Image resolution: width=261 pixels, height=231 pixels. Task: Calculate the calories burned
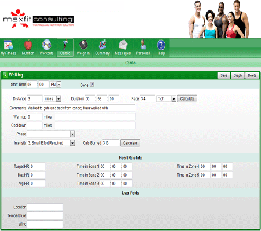tap(130, 143)
